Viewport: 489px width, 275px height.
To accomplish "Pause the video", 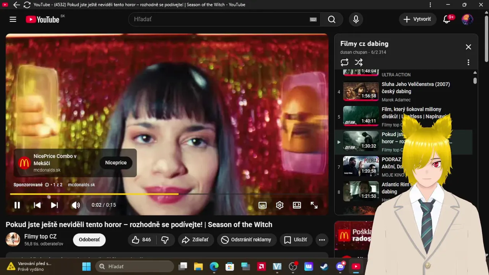I will pos(17,205).
